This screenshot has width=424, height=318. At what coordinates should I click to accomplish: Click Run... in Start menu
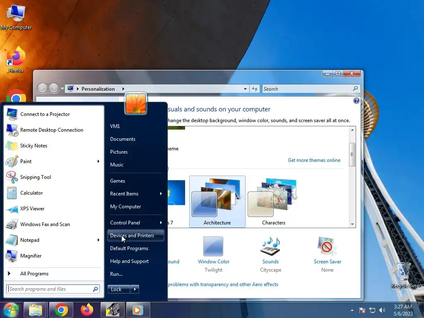point(136,274)
